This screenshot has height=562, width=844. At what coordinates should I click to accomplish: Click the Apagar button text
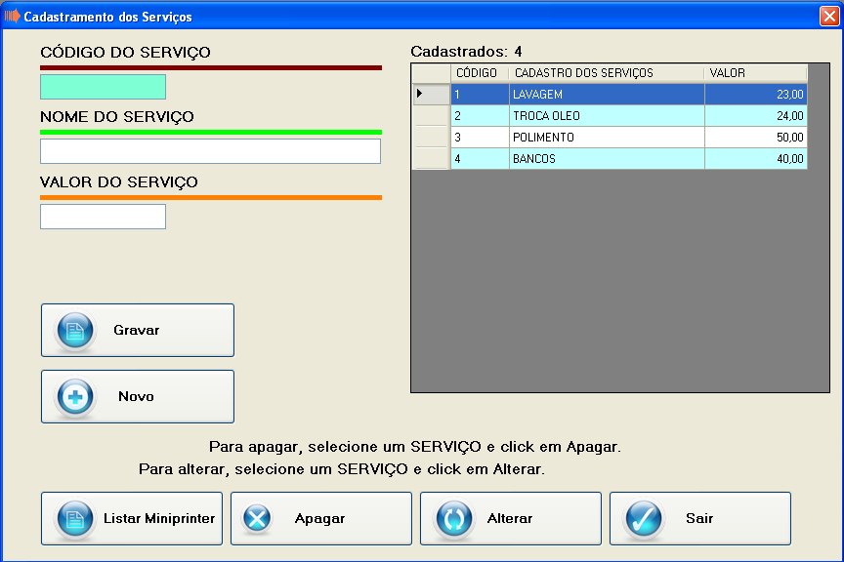click(319, 518)
